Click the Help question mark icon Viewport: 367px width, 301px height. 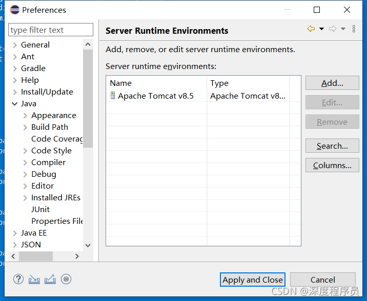click(18, 279)
